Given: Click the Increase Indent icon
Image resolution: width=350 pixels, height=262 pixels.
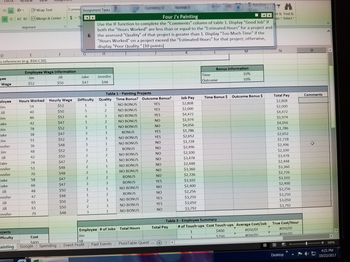Looking at the screenshot, I should 25,19.
